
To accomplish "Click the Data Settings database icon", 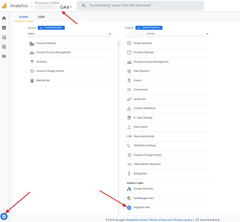I will [129, 118].
